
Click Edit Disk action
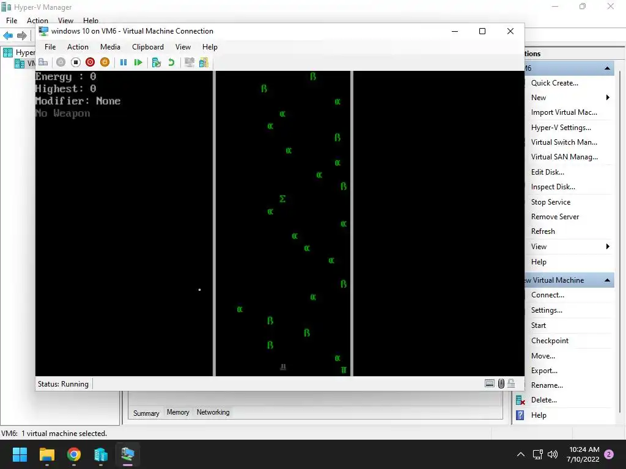547,172
